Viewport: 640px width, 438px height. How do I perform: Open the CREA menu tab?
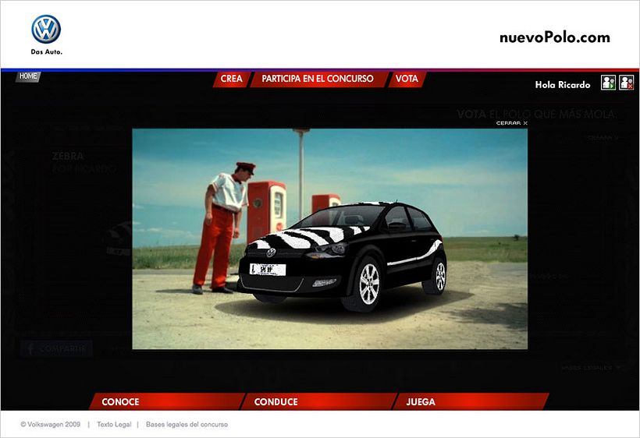[232, 79]
